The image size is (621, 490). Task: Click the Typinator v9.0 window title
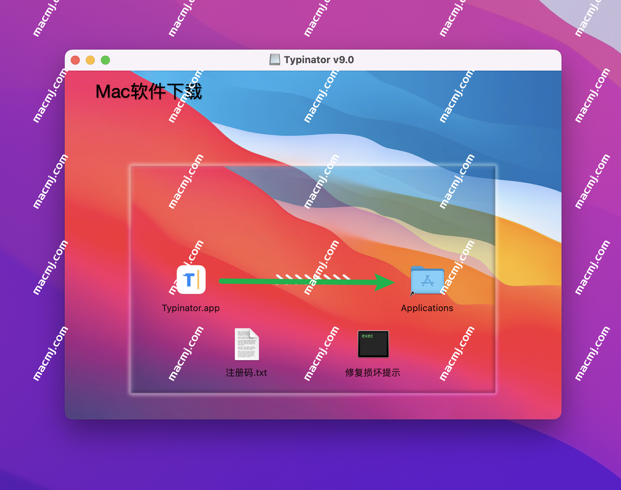pos(319,60)
